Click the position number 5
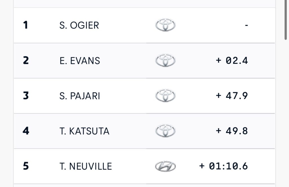 pyautogui.click(x=26, y=166)
